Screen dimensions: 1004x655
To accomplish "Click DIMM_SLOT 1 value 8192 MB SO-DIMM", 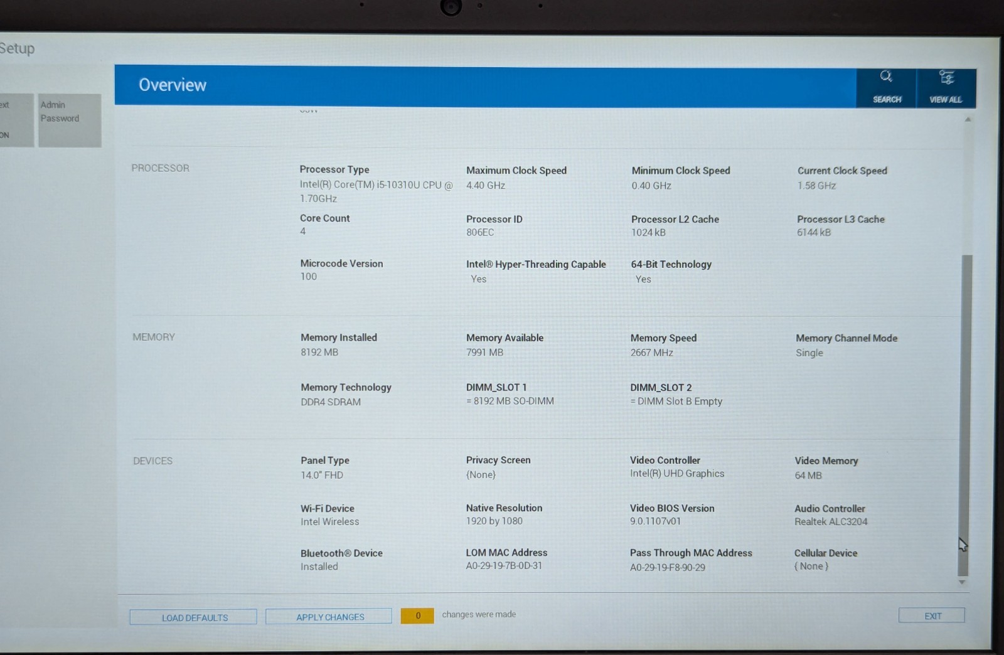I will point(510,401).
